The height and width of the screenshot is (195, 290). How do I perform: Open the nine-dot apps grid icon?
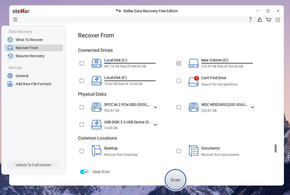tap(278, 20)
